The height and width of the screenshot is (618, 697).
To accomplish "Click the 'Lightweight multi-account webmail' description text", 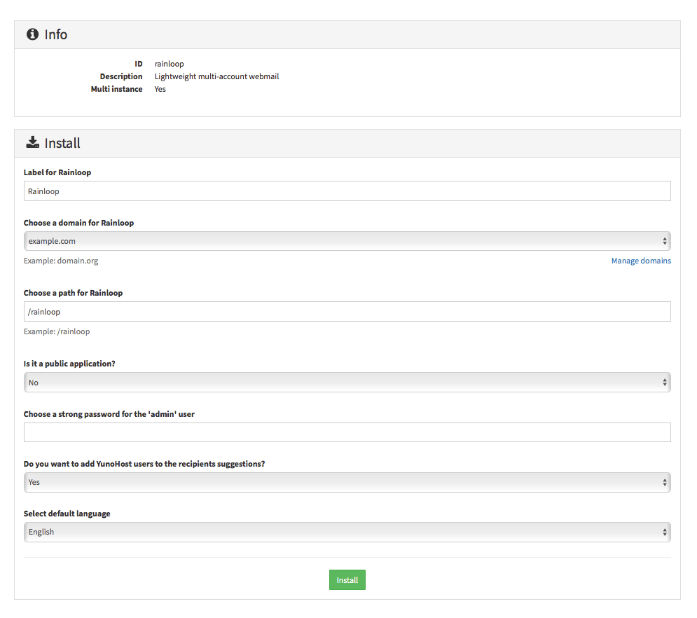I will tap(217, 76).
